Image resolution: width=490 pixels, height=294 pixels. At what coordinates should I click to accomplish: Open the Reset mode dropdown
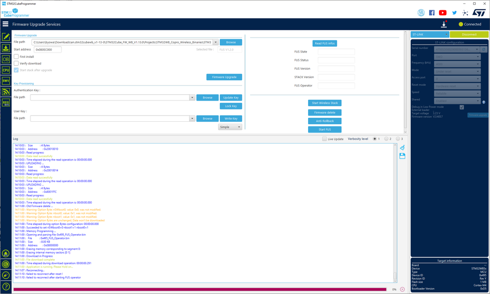(457, 86)
